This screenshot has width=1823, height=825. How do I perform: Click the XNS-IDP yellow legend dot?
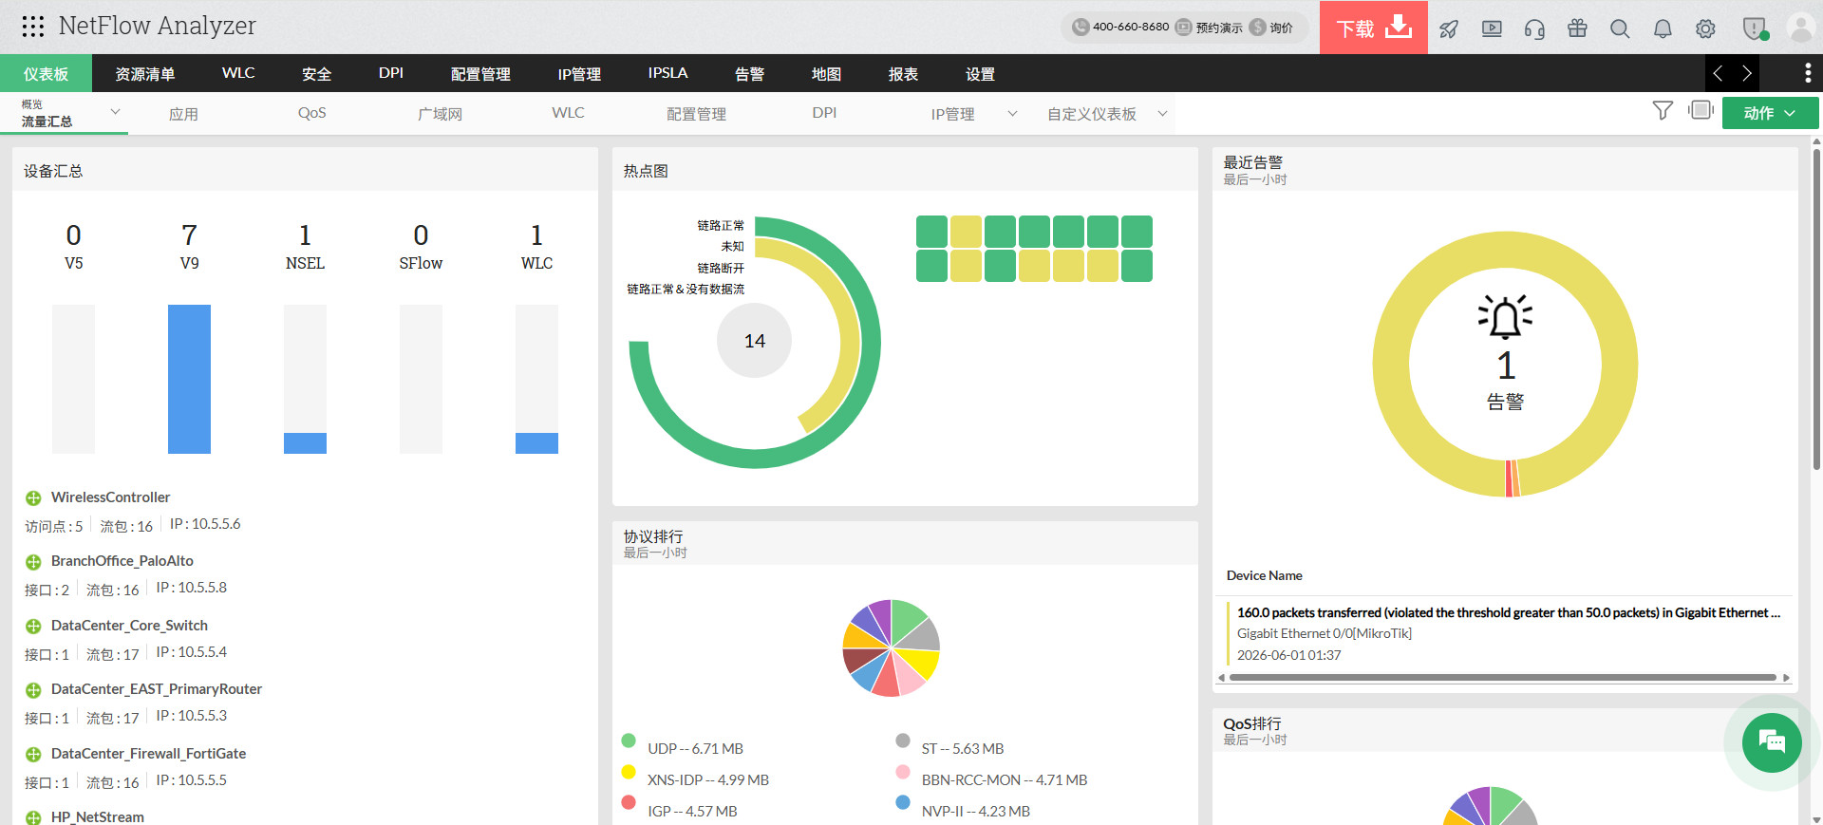click(629, 772)
